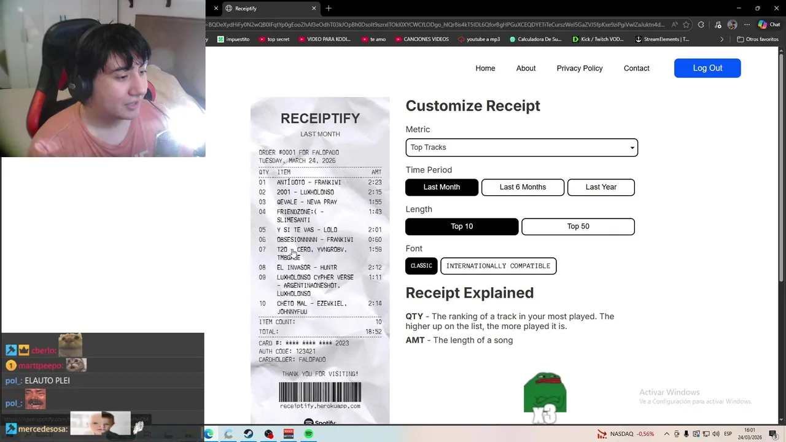Open the impuestito bookmark

pyautogui.click(x=233, y=39)
